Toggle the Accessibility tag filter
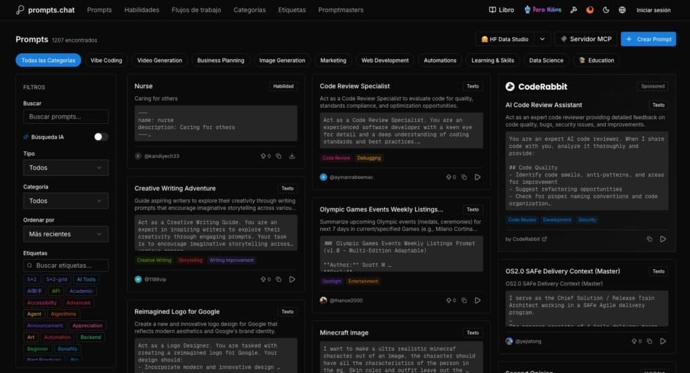 pos(42,303)
